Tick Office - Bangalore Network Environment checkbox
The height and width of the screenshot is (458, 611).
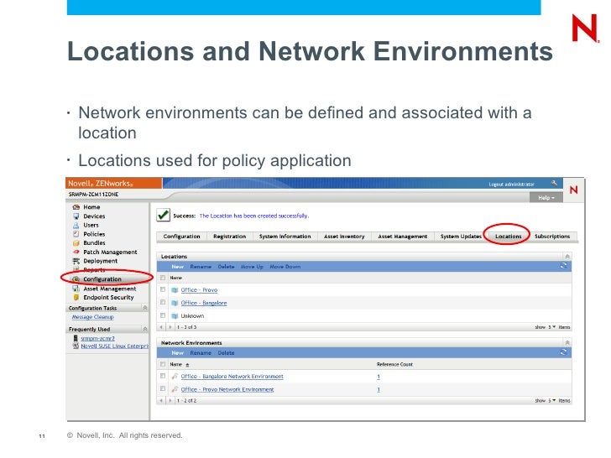tap(163, 376)
